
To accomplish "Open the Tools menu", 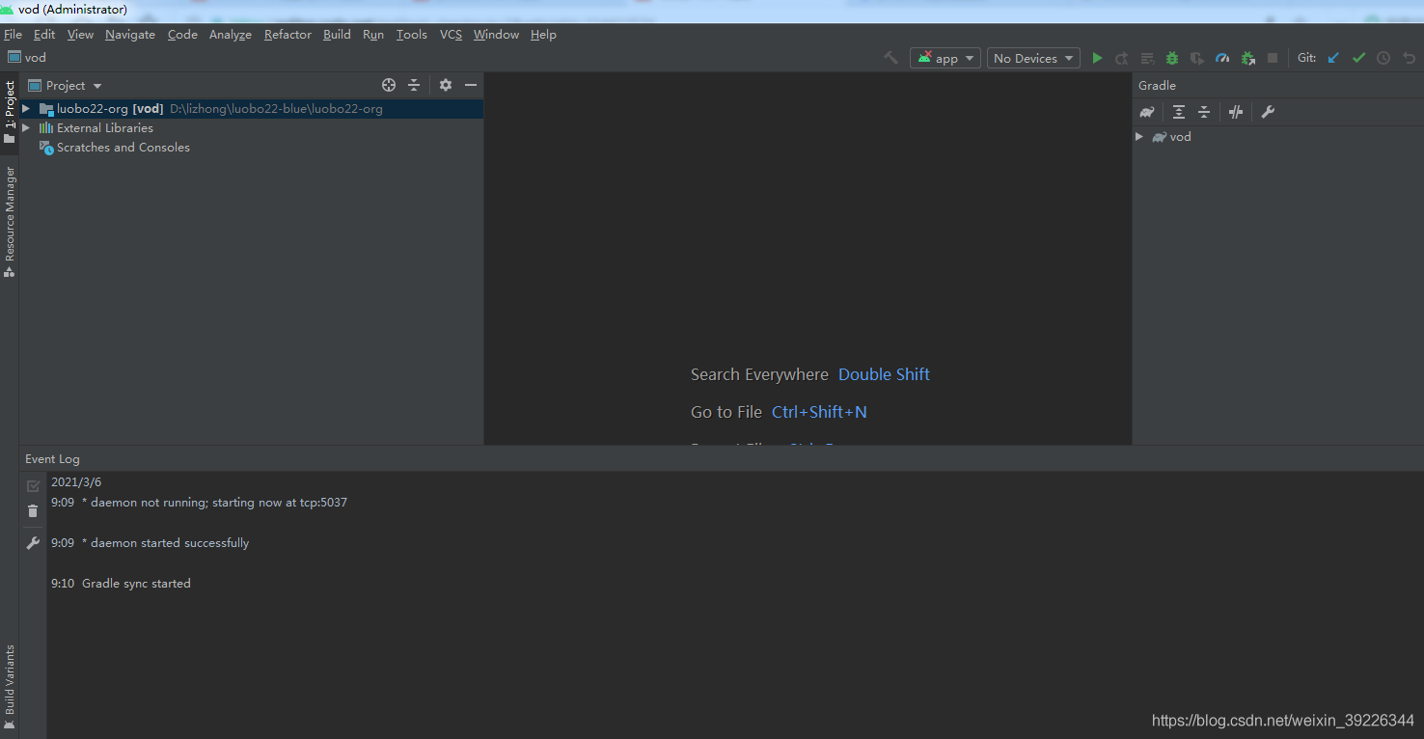I will coord(412,35).
